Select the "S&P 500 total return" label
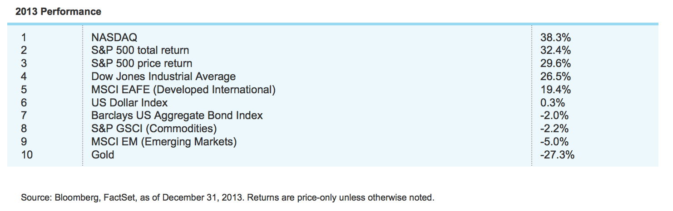 click(x=140, y=50)
